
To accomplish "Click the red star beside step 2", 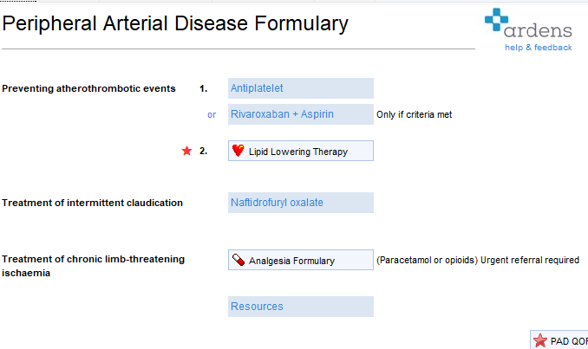I will pyautogui.click(x=186, y=151).
